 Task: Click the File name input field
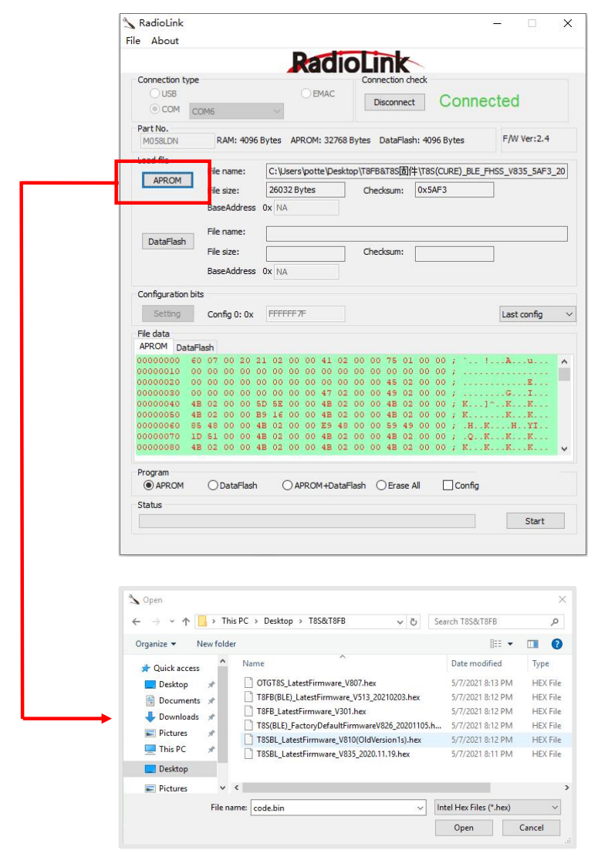(338, 807)
